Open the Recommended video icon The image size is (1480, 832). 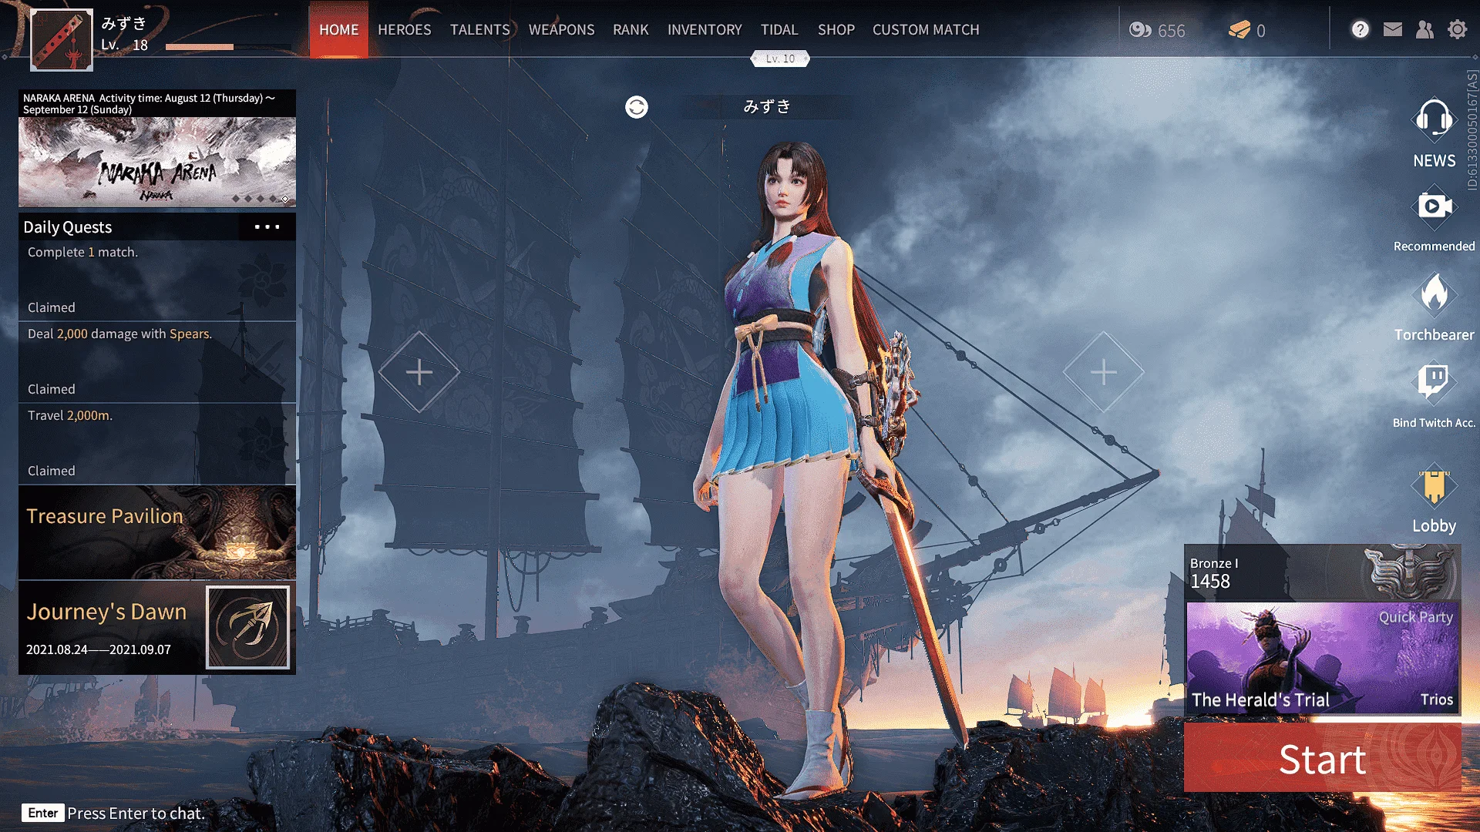1434,206
